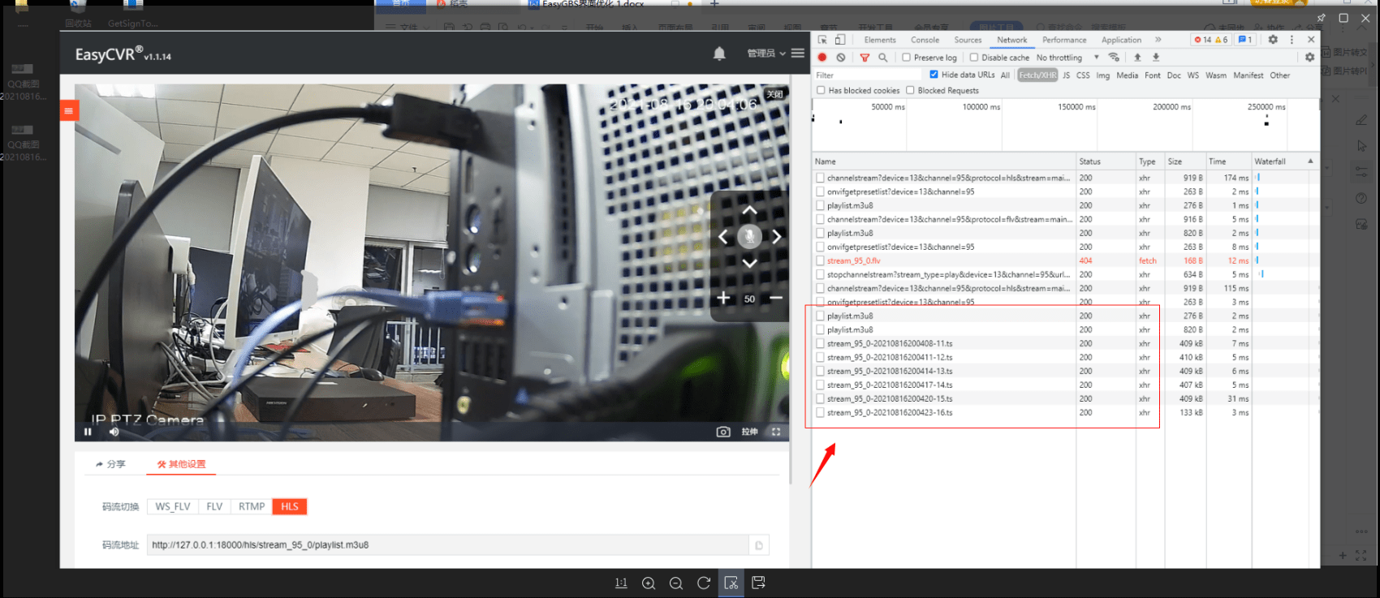This screenshot has width=1380, height=598.
Task: Click the PTZ microphone talk button
Action: point(749,237)
